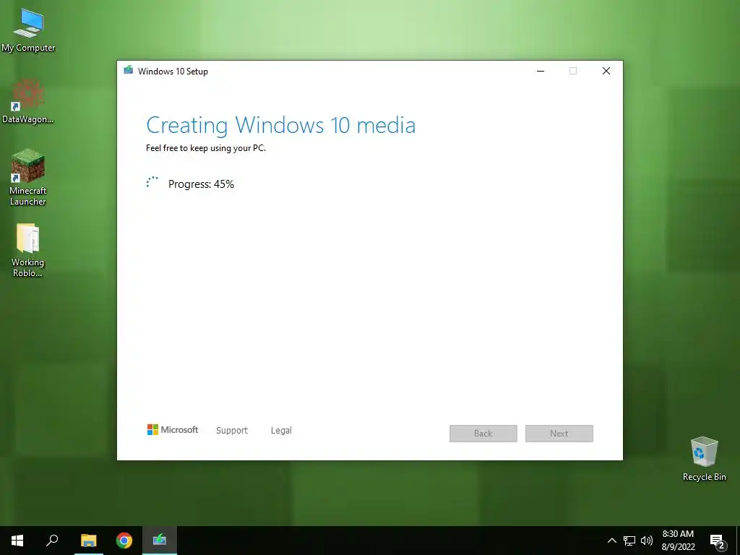This screenshot has height=555, width=740.
Task: Click 'Feel free to keep using your PC.'
Action: click(x=206, y=148)
